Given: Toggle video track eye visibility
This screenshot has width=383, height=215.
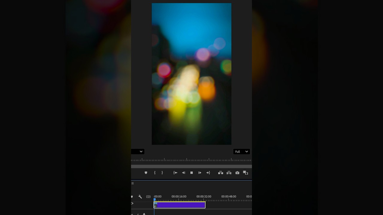Looking at the screenshot, I should (x=132, y=203).
